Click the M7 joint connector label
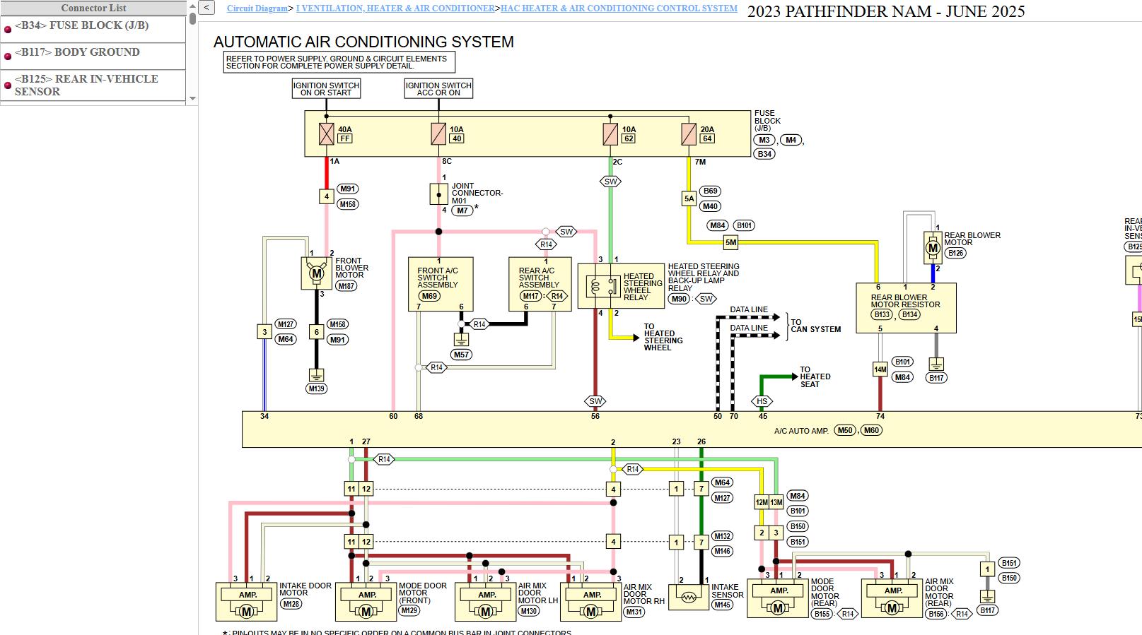Viewport: 1142px width, 635px height. (x=462, y=210)
